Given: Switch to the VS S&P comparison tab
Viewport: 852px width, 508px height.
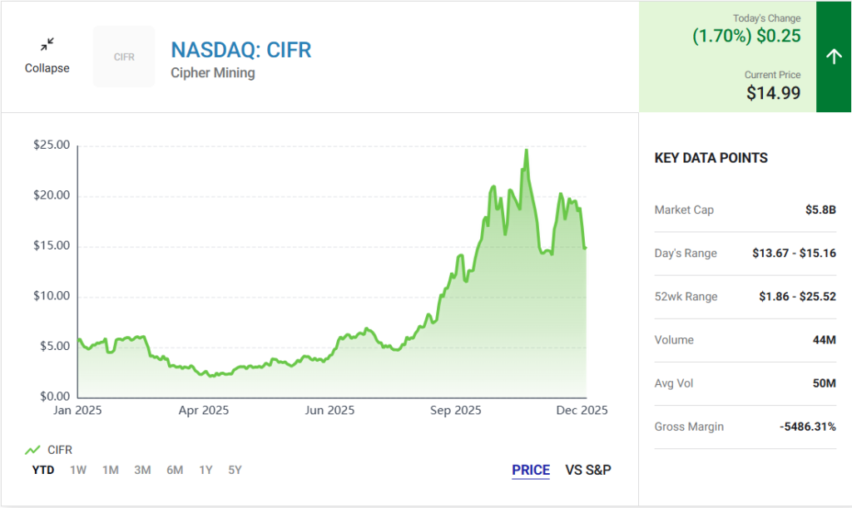Looking at the screenshot, I should point(588,470).
